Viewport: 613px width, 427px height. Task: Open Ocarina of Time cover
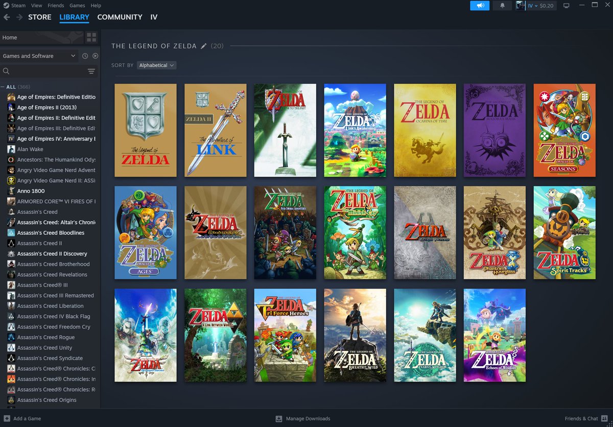coord(425,130)
